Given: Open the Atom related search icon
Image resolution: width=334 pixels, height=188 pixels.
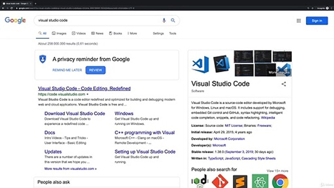Looking at the screenshot, I should coord(260,181).
